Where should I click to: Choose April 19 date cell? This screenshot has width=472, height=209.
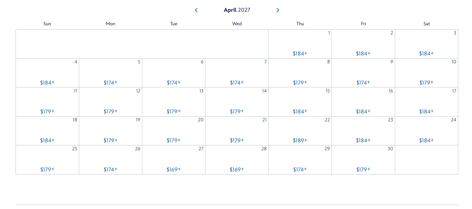click(110, 131)
